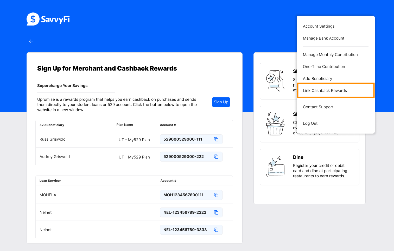Click account field 529000529000-111
394x251 pixels.
coord(191,139)
